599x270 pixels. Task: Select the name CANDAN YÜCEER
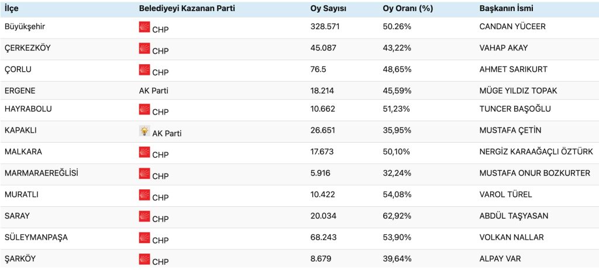pyautogui.click(x=512, y=27)
